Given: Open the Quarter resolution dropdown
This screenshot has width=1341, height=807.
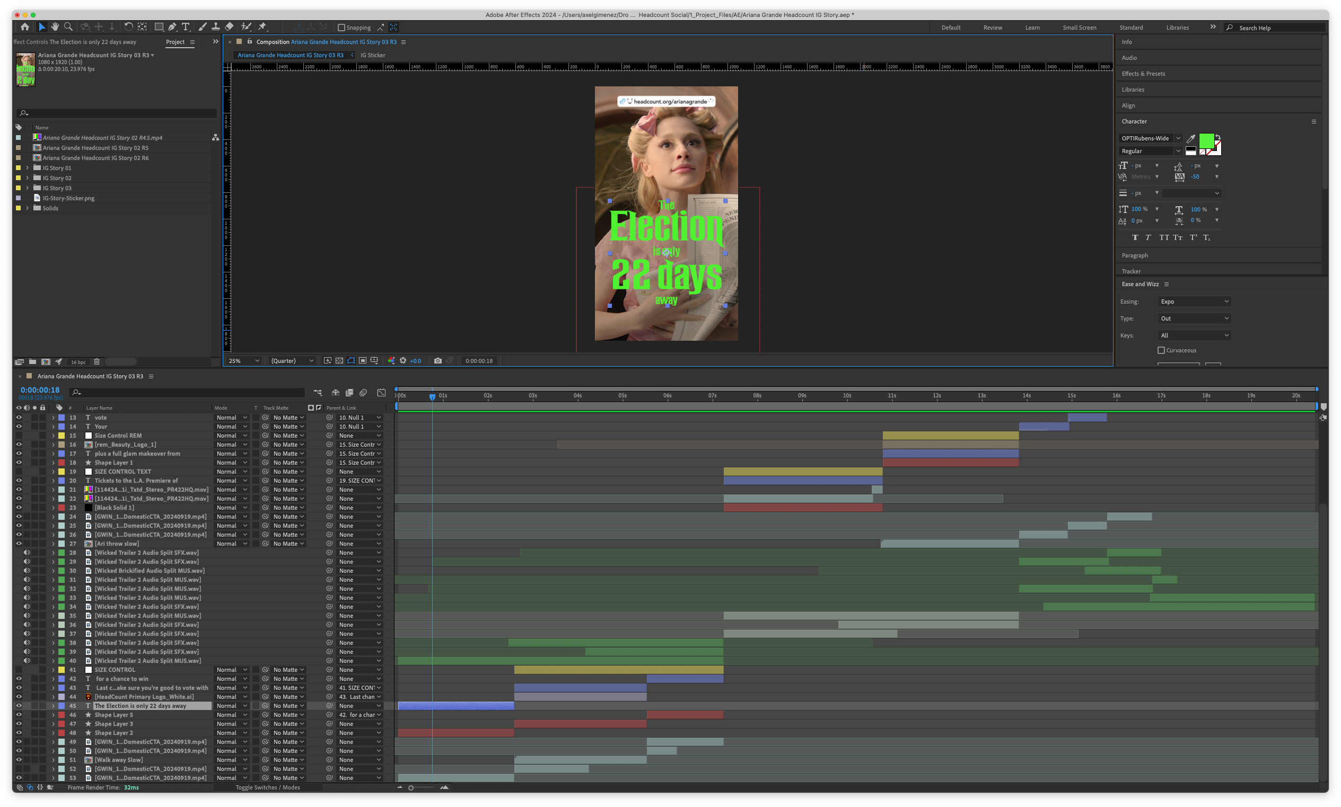Looking at the screenshot, I should [x=292, y=360].
